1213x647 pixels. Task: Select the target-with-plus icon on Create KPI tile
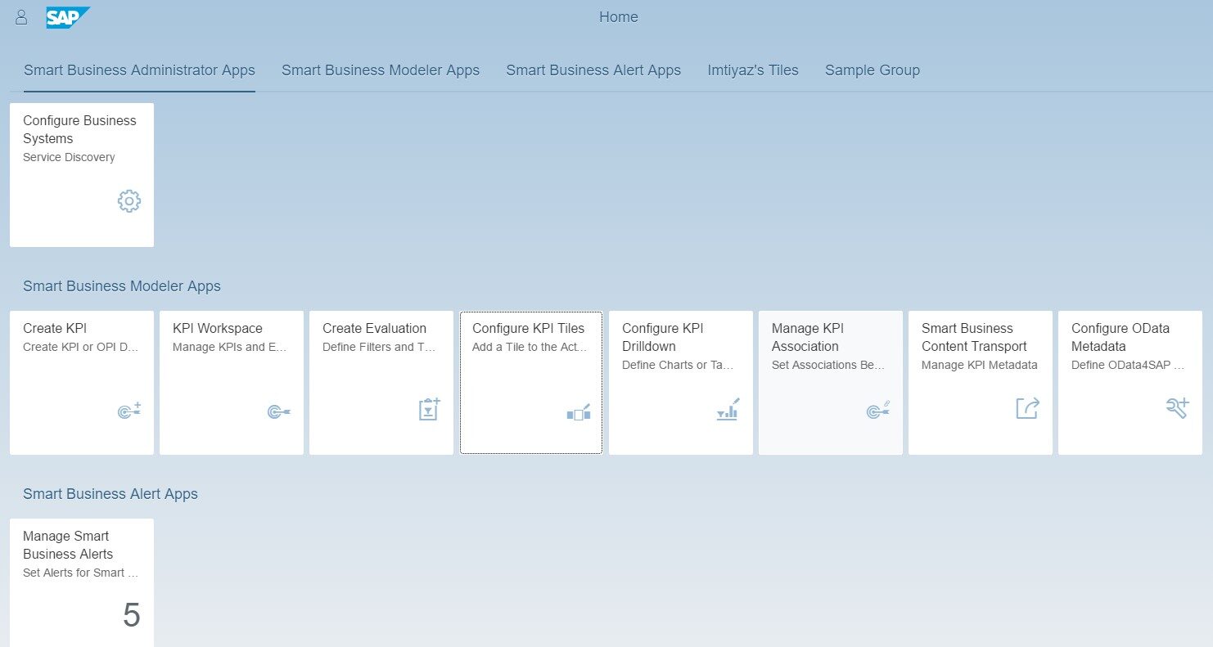pos(129,411)
